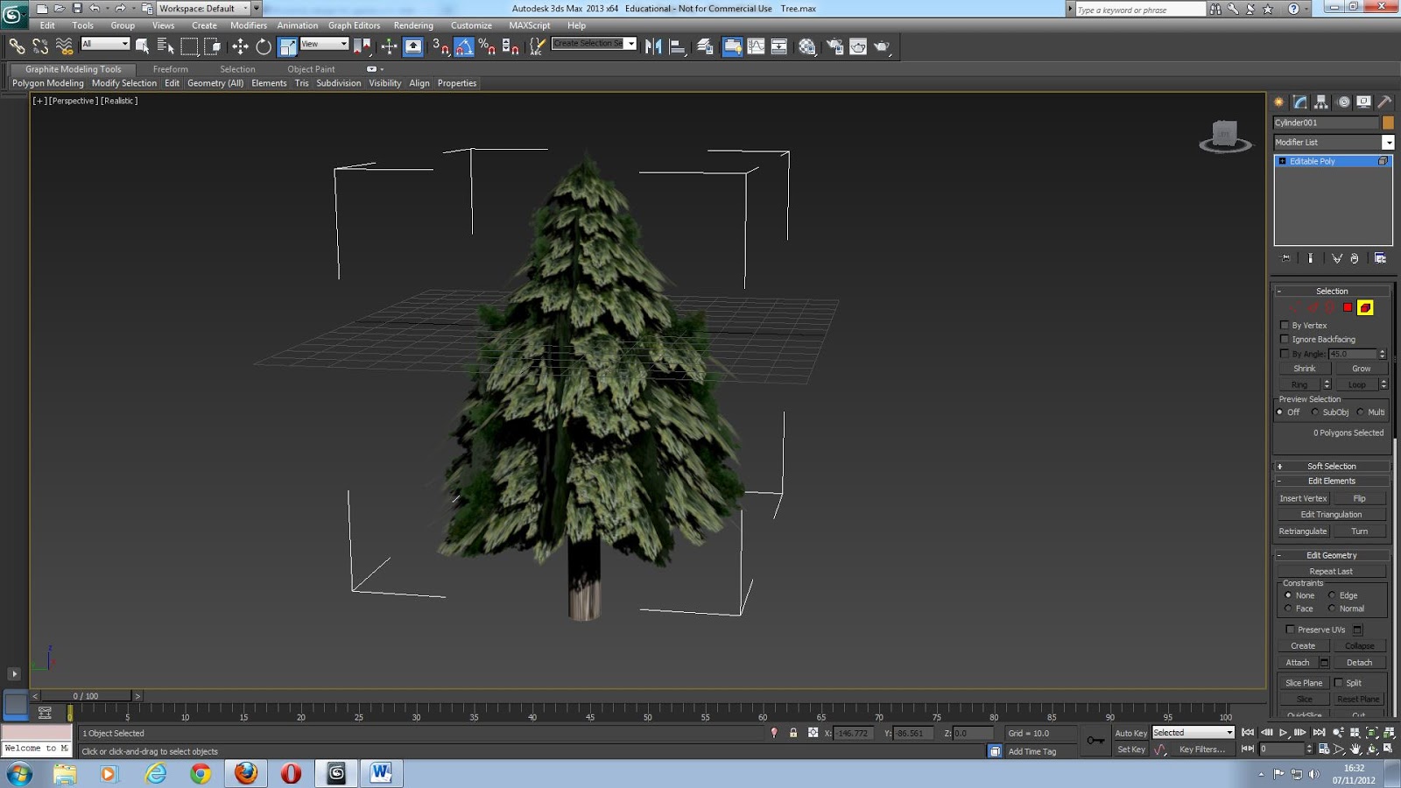Click the By Angle value field

[x=1353, y=353]
